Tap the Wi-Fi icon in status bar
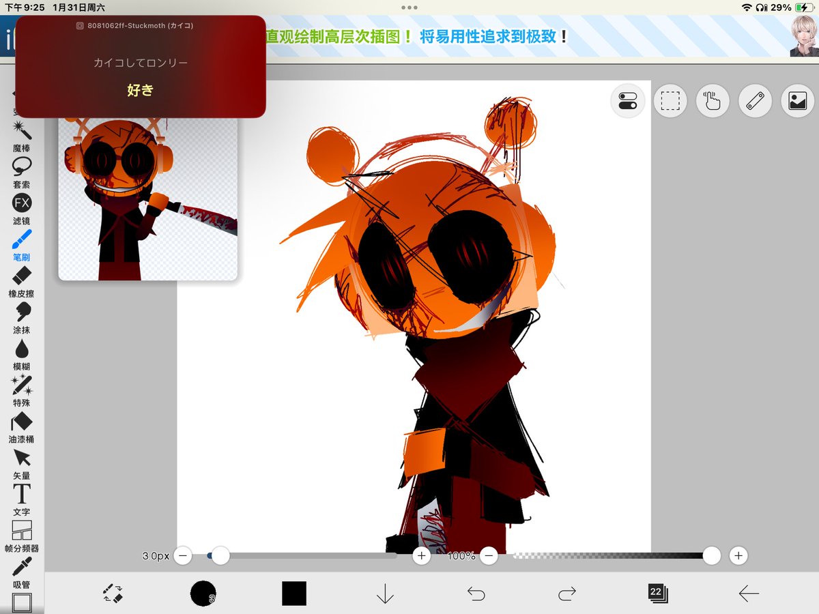819x614 pixels. 747,8
